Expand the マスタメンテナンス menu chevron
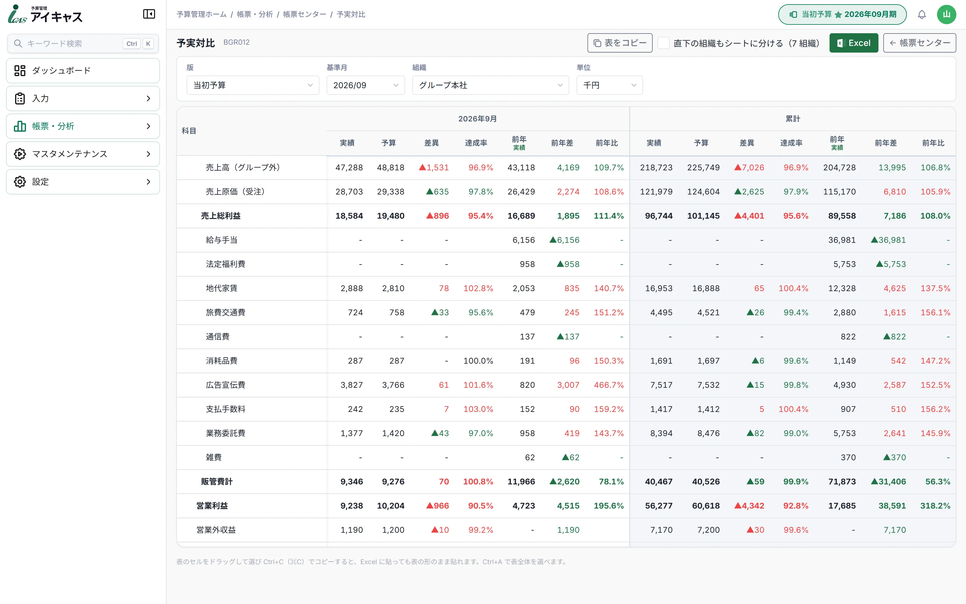This screenshot has width=966, height=604. (x=149, y=154)
